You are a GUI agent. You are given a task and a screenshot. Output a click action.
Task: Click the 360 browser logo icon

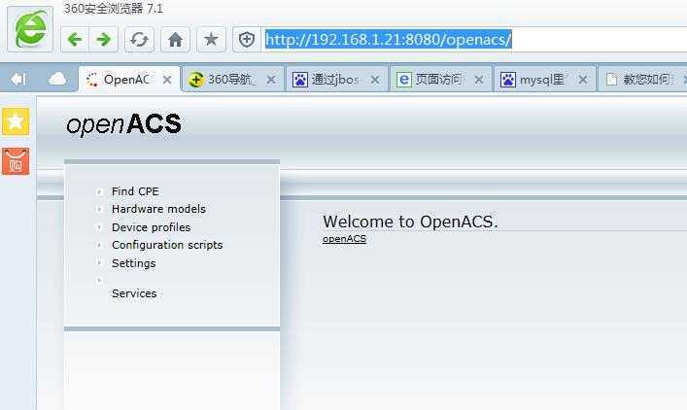(30, 29)
